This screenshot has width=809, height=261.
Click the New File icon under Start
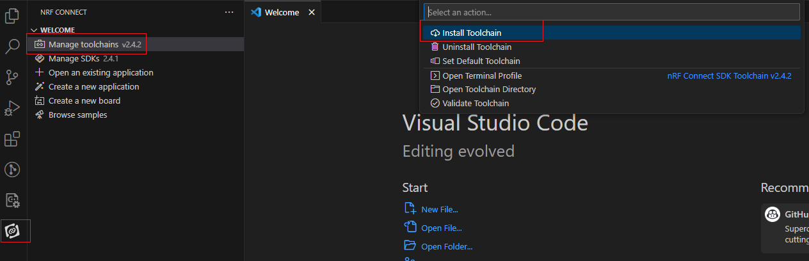[410, 209]
